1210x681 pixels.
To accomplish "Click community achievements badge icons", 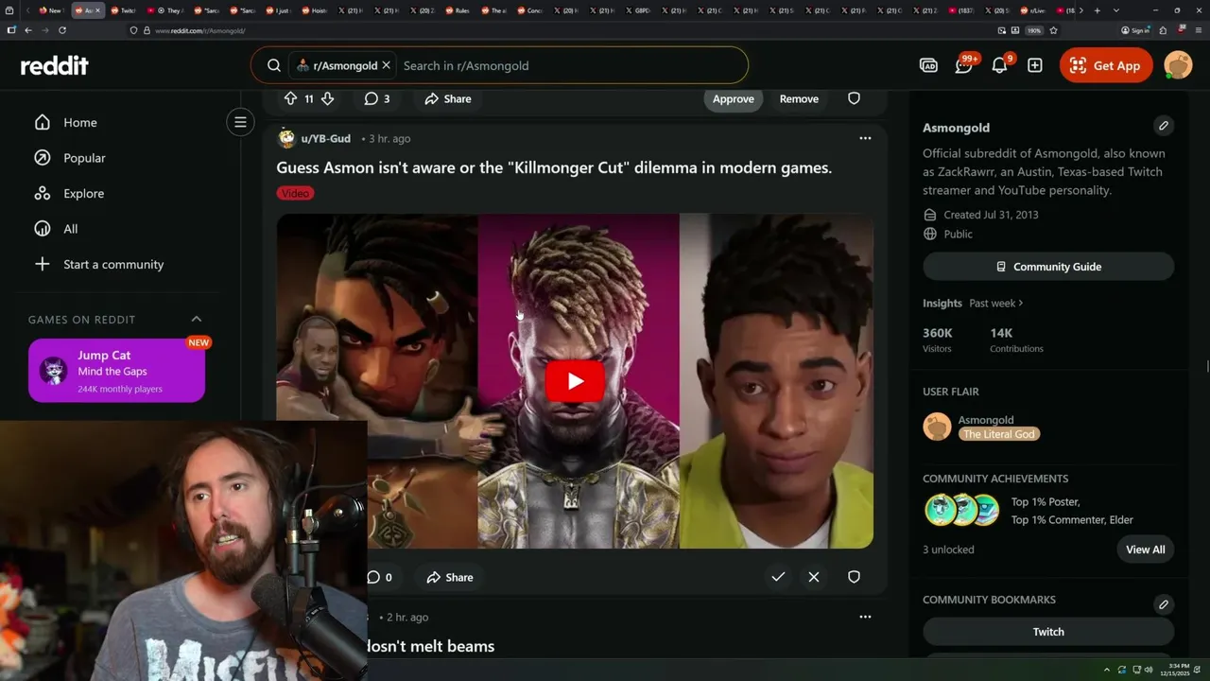I will point(962,510).
